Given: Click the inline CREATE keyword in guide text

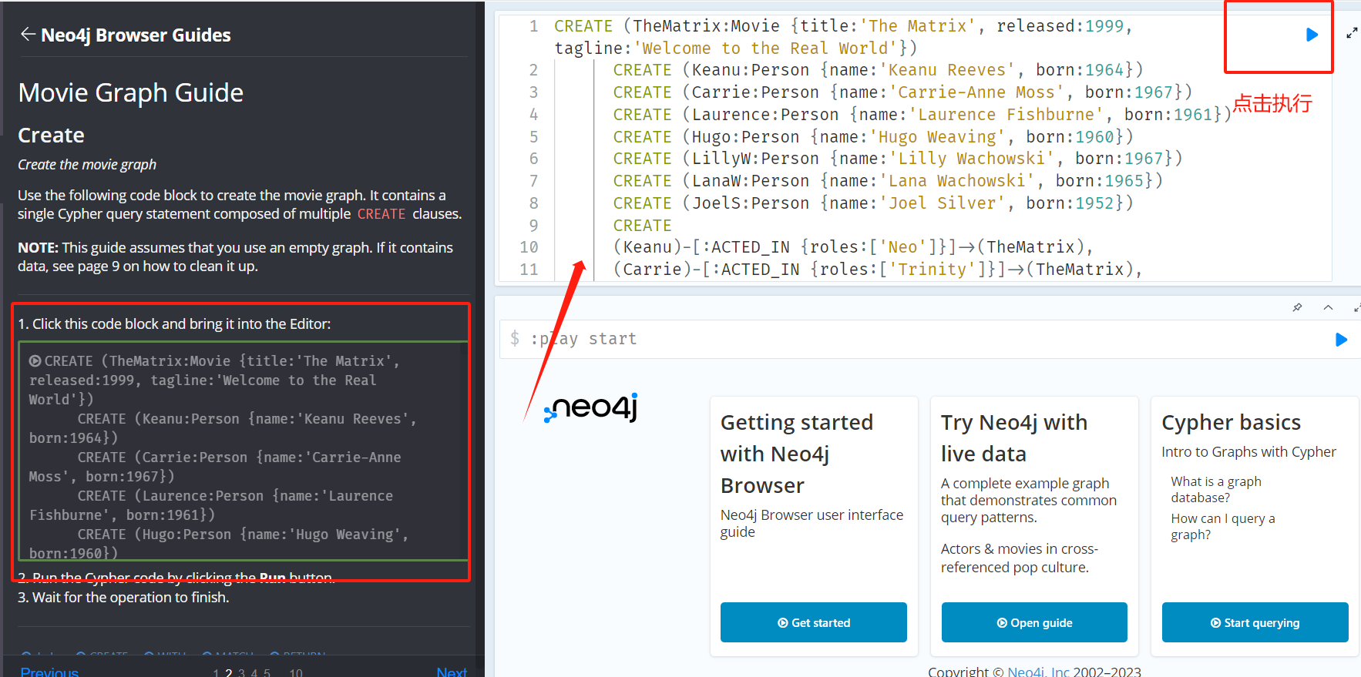Looking at the screenshot, I should pos(381,214).
